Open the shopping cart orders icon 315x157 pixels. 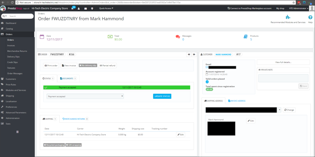[72, 8]
